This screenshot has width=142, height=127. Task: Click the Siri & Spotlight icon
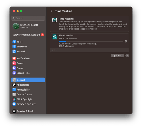[14, 99]
